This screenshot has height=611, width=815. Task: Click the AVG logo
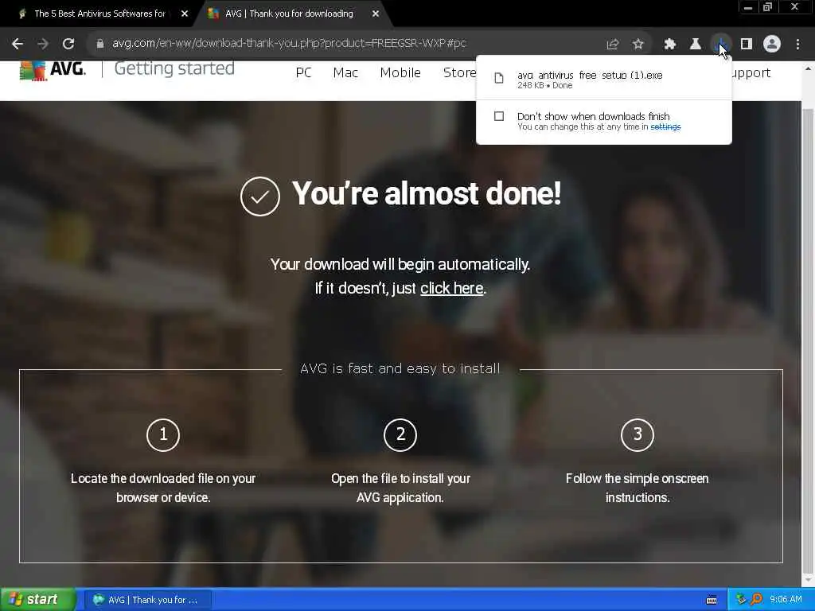pyautogui.click(x=53, y=70)
